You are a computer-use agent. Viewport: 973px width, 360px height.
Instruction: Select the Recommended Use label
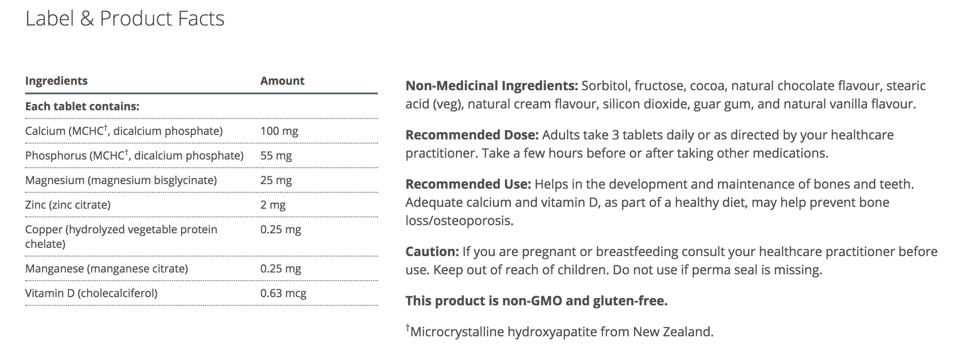468,184
